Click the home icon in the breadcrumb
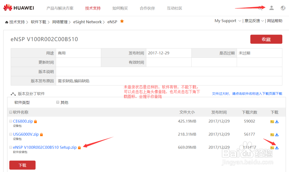 click(x=6, y=21)
